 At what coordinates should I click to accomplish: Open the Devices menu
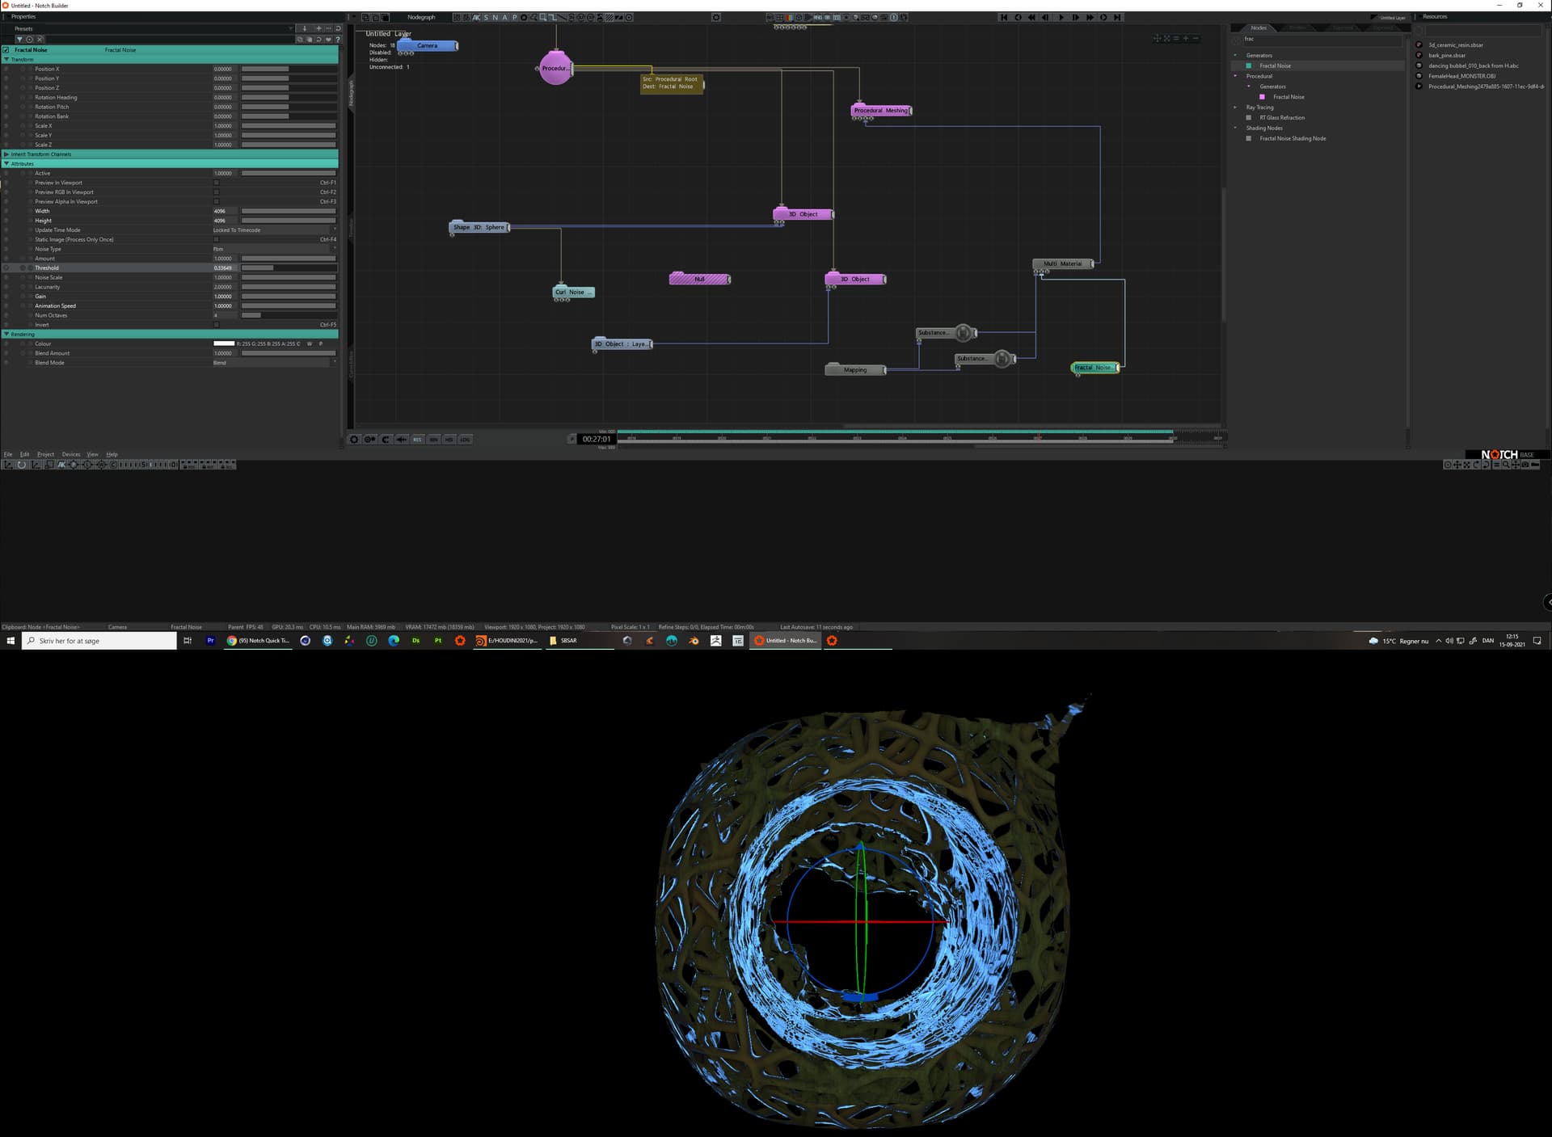pos(71,454)
